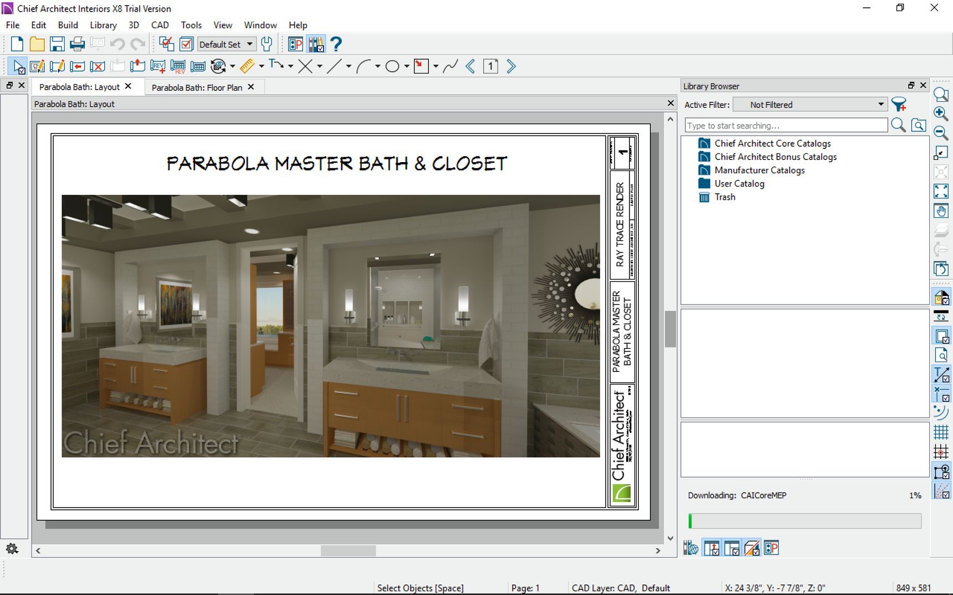Toggle the house color display icon on right bar

point(941,298)
